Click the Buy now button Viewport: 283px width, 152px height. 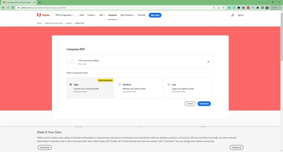tap(155, 15)
